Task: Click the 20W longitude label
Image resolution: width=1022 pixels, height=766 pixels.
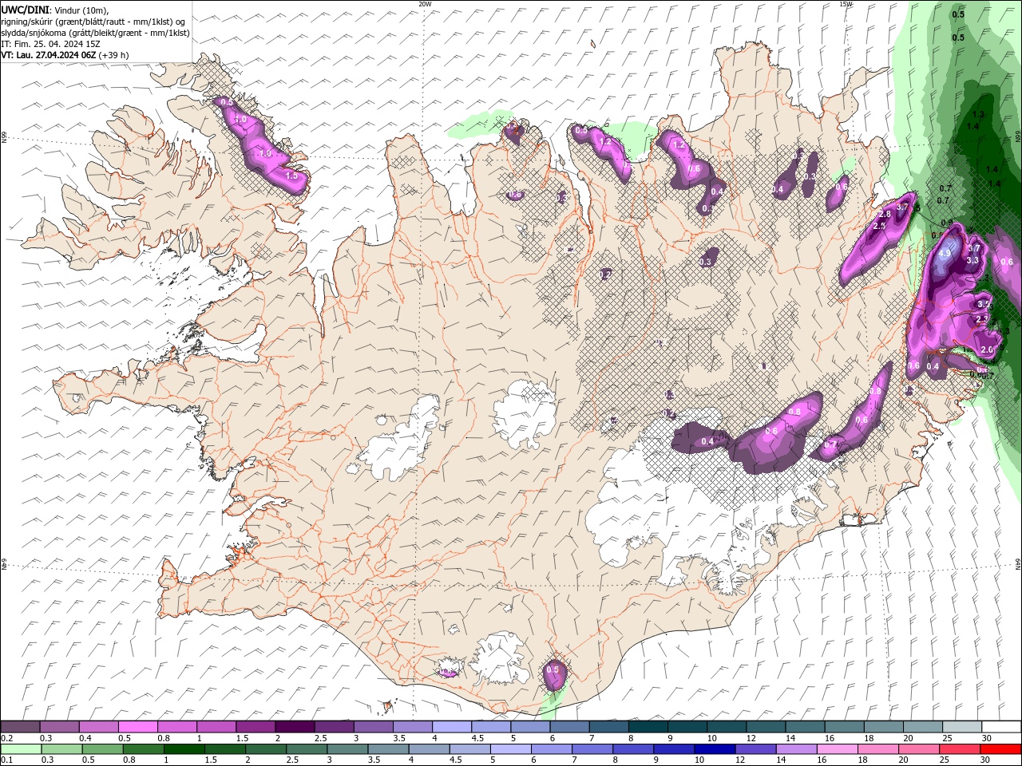Action: tap(425, 4)
